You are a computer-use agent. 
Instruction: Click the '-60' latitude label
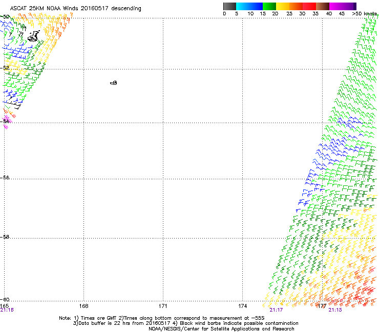[x=5, y=300]
